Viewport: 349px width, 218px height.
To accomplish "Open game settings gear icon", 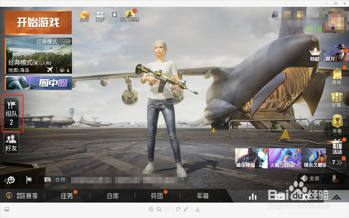I will (x=305, y=197).
